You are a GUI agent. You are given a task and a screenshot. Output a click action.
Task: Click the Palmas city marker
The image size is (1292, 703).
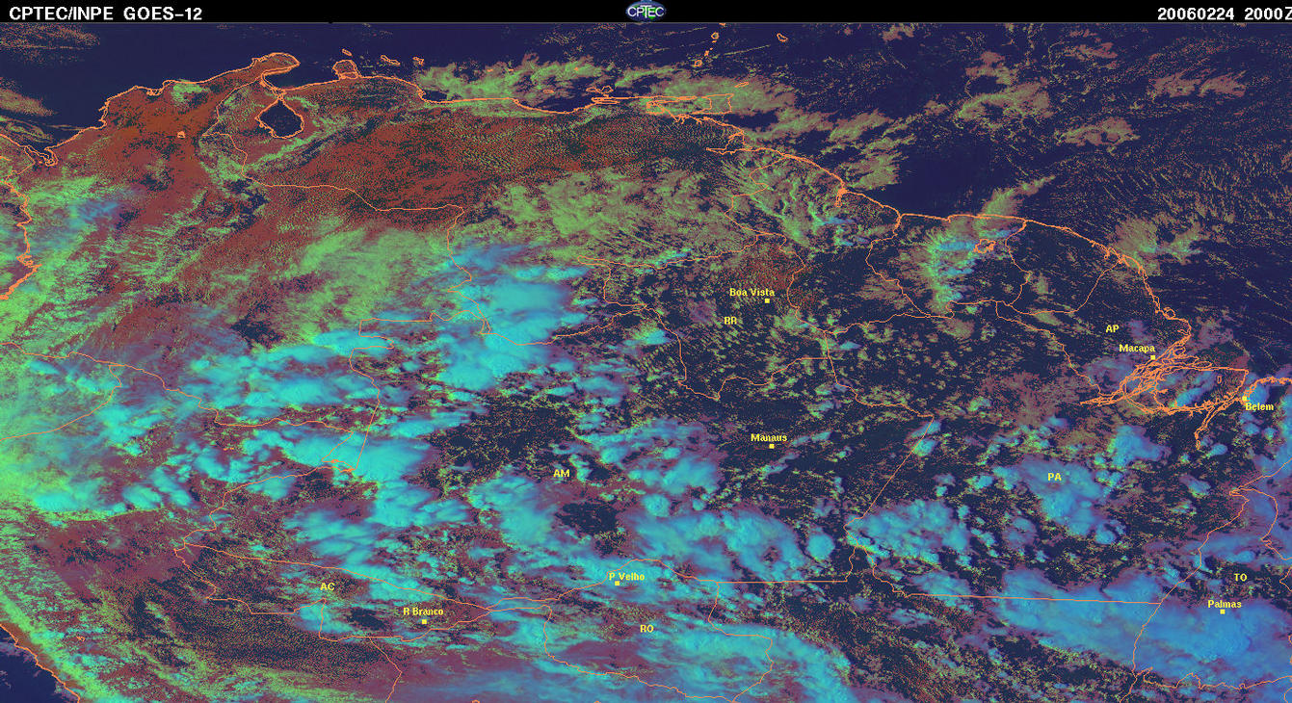(x=1223, y=612)
